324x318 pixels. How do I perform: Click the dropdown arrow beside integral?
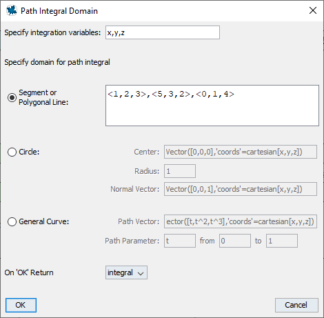point(141,273)
